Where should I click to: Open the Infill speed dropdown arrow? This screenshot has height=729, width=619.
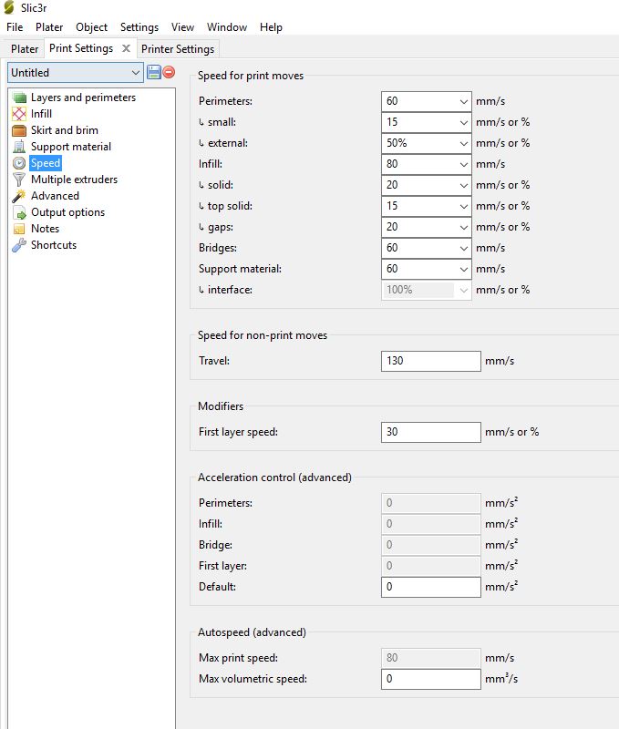(x=463, y=164)
